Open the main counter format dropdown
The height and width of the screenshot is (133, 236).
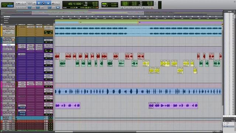click(x=82, y=4)
